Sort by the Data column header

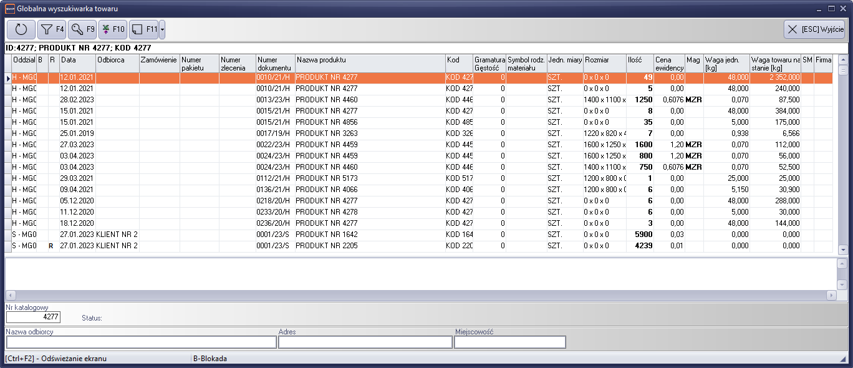77,60
